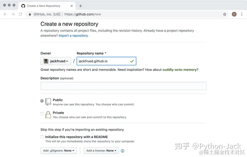Click the Description (optional) label
The height and width of the screenshot is (157, 247).
point(57,78)
